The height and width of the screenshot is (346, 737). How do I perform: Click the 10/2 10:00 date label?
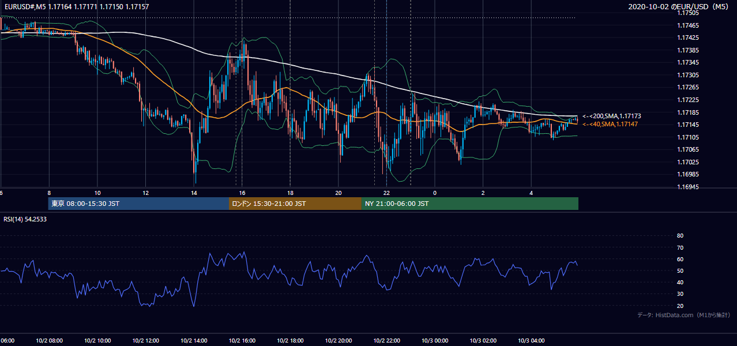[x=97, y=340]
